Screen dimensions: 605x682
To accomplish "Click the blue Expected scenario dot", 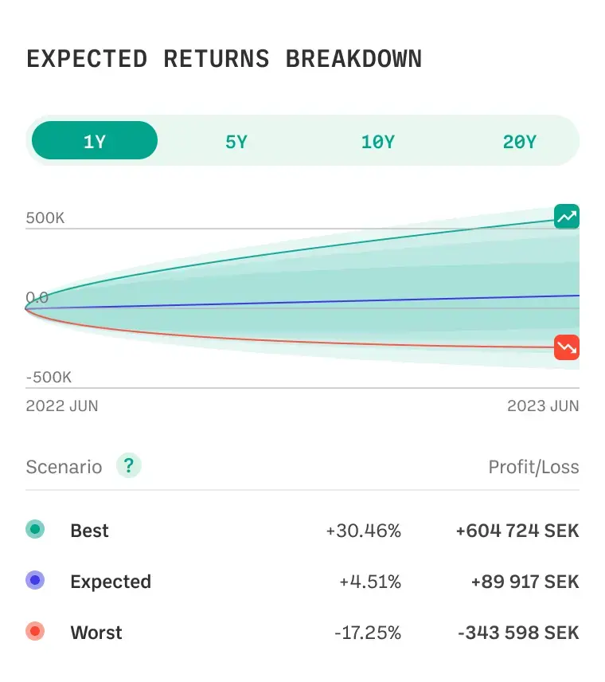I will point(35,580).
